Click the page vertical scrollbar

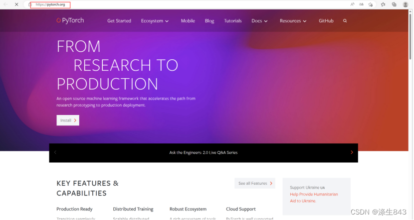pyautogui.click(x=411, y=37)
